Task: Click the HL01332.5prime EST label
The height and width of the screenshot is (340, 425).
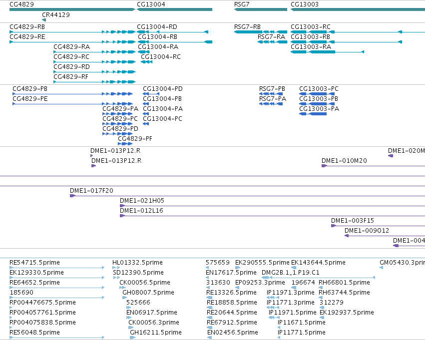Action: tap(137, 263)
